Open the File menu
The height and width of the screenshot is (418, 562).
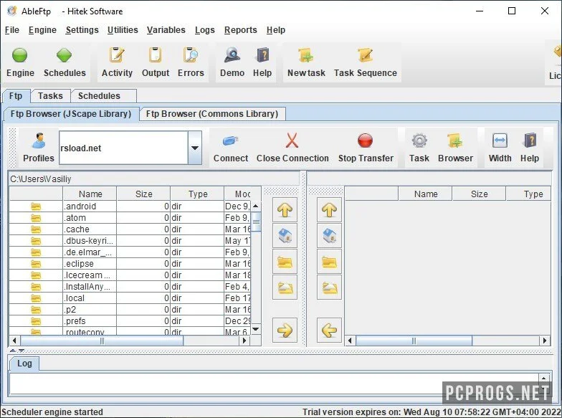point(11,30)
